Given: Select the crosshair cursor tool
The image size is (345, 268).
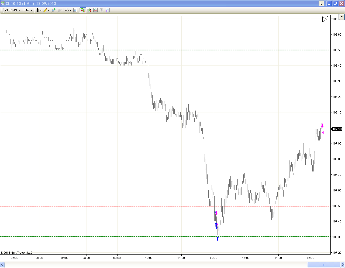Looking at the screenshot, I should pyautogui.click(x=67, y=10).
